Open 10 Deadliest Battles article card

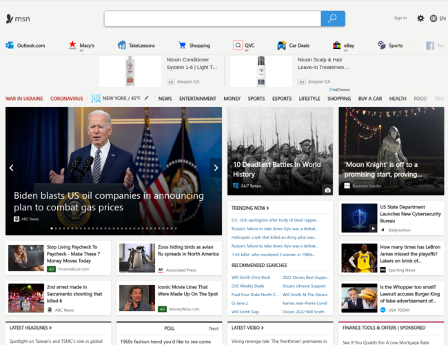(x=280, y=151)
